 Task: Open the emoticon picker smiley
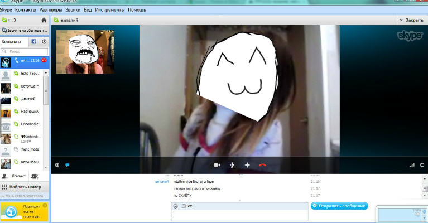(x=176, y=206)
